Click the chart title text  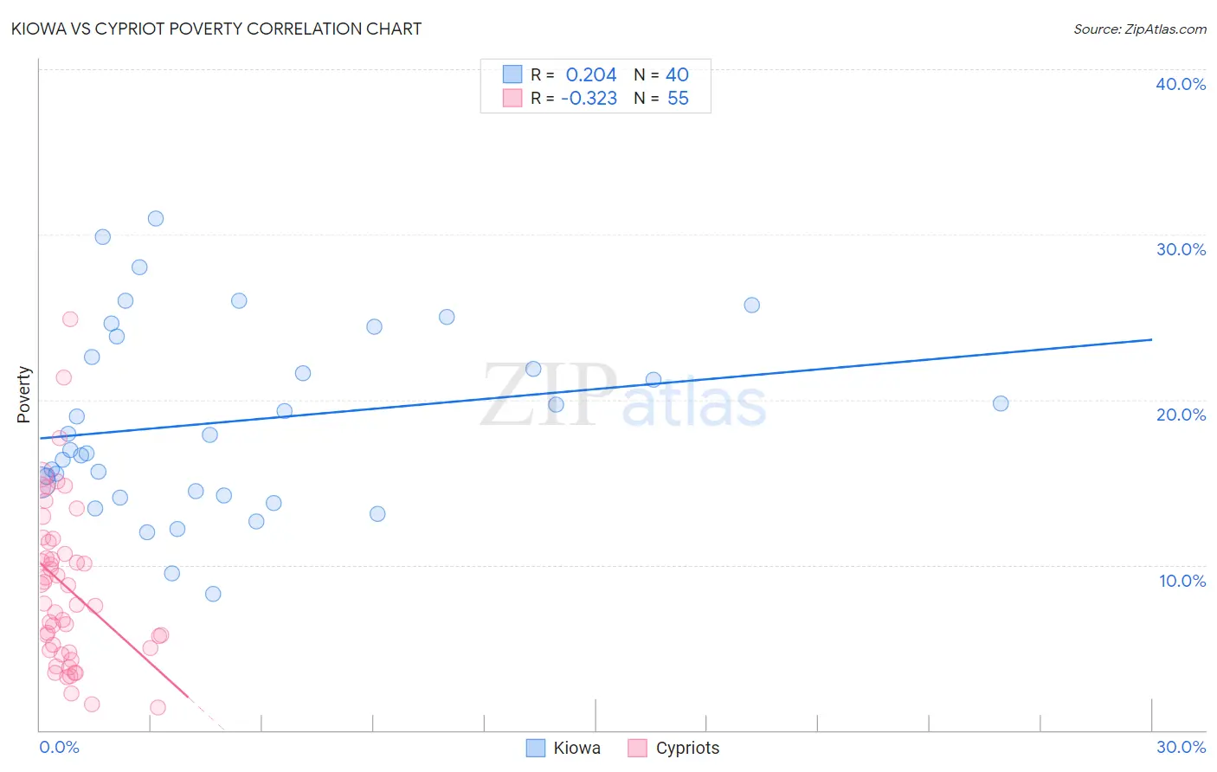tap(216, 29)
